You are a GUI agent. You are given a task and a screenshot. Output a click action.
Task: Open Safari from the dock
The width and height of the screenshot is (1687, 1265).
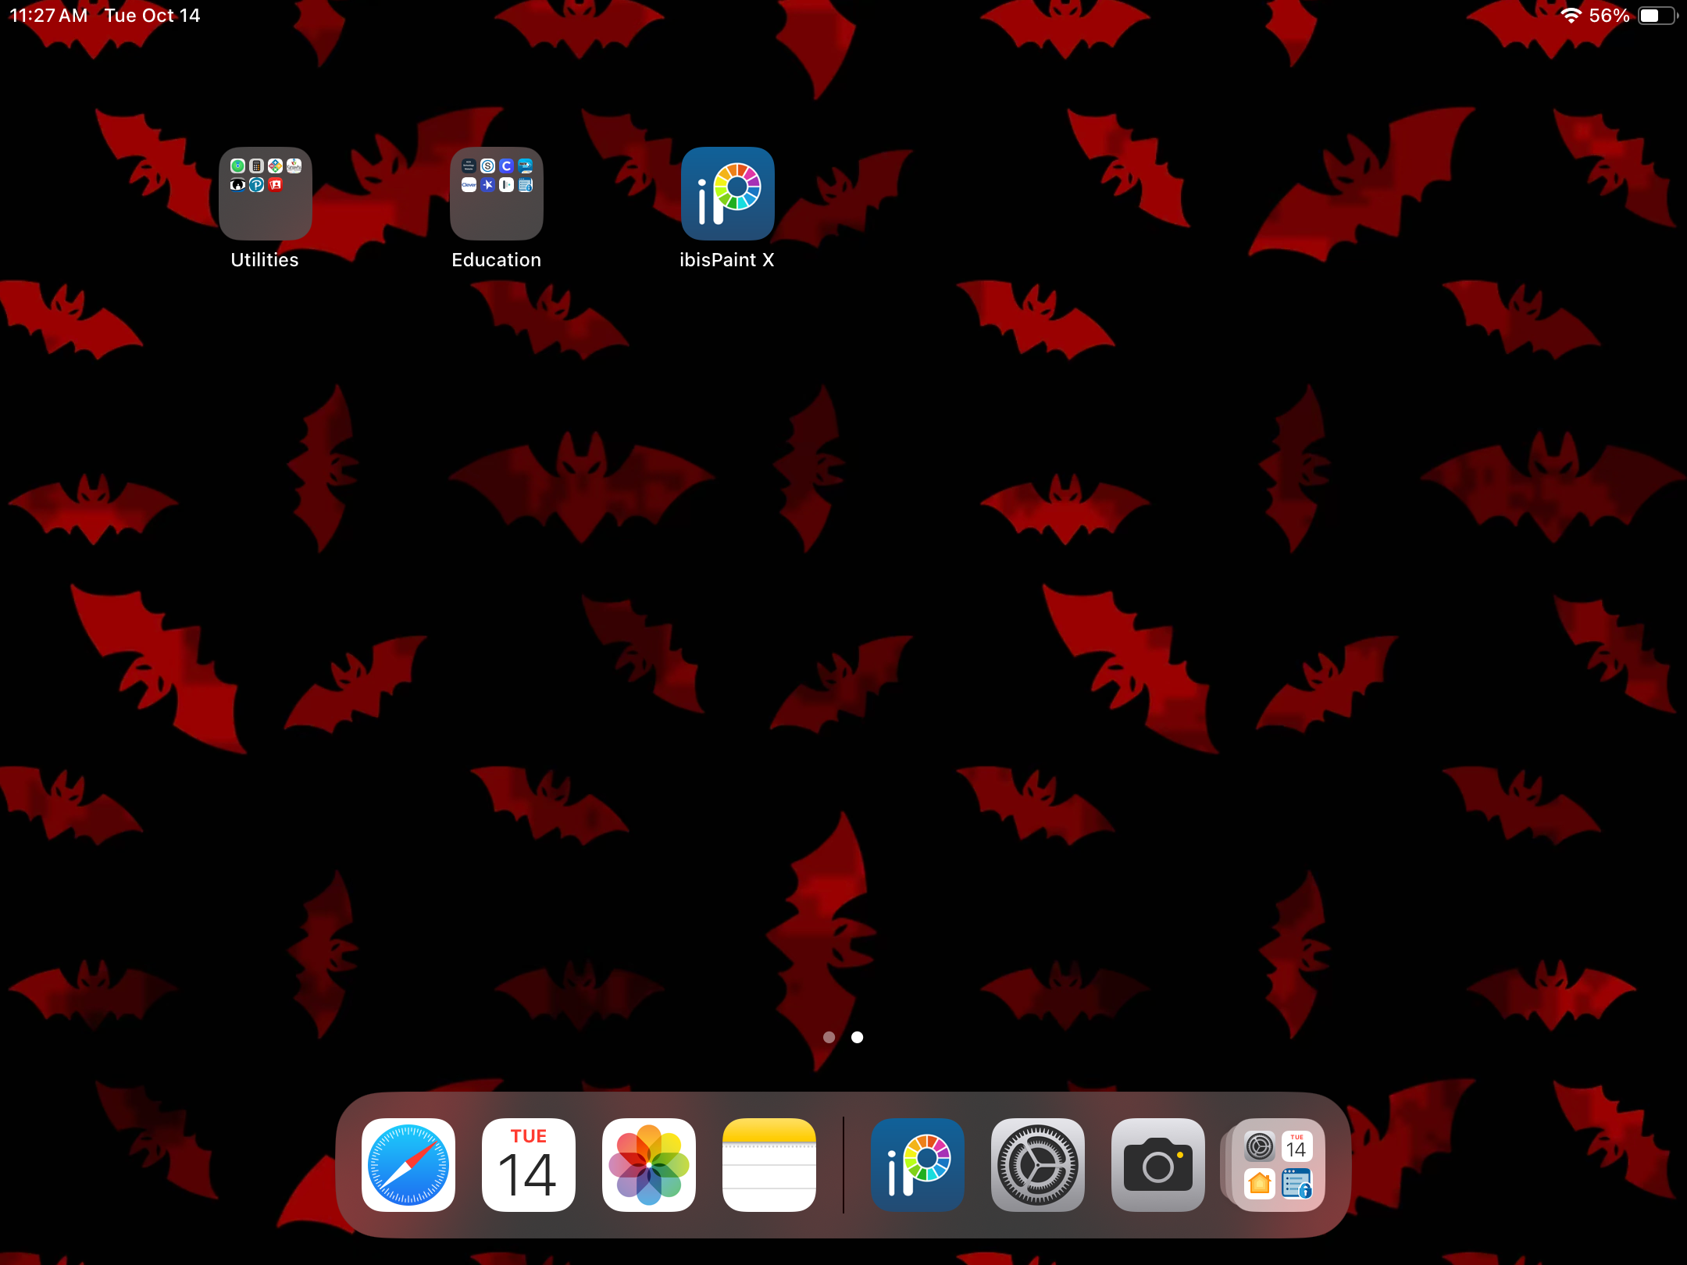(408, 1164)
